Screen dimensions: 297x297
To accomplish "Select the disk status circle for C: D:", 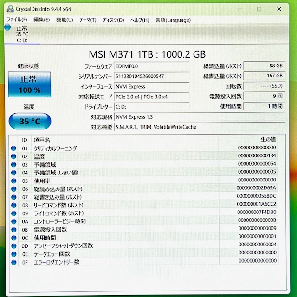I will [x=7, y=27].
